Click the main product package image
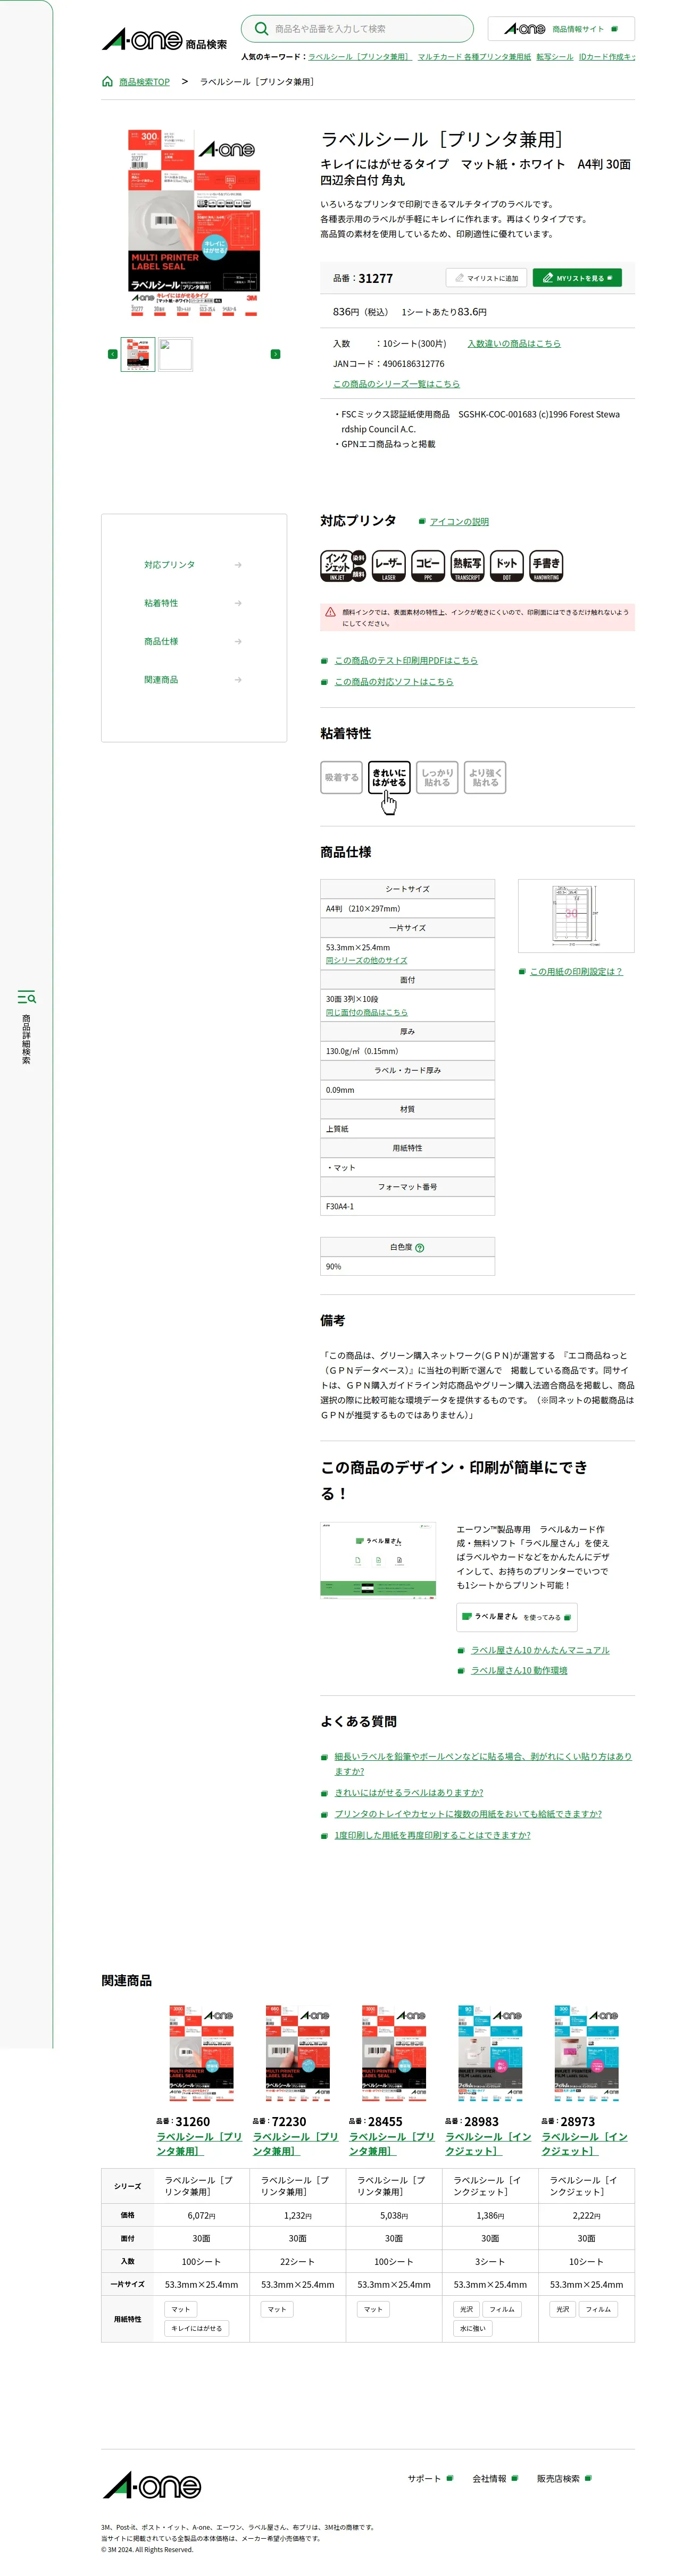This screenshot has width=683, height=2576. 193,222
